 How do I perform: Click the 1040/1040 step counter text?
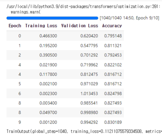tap(111, 18)
